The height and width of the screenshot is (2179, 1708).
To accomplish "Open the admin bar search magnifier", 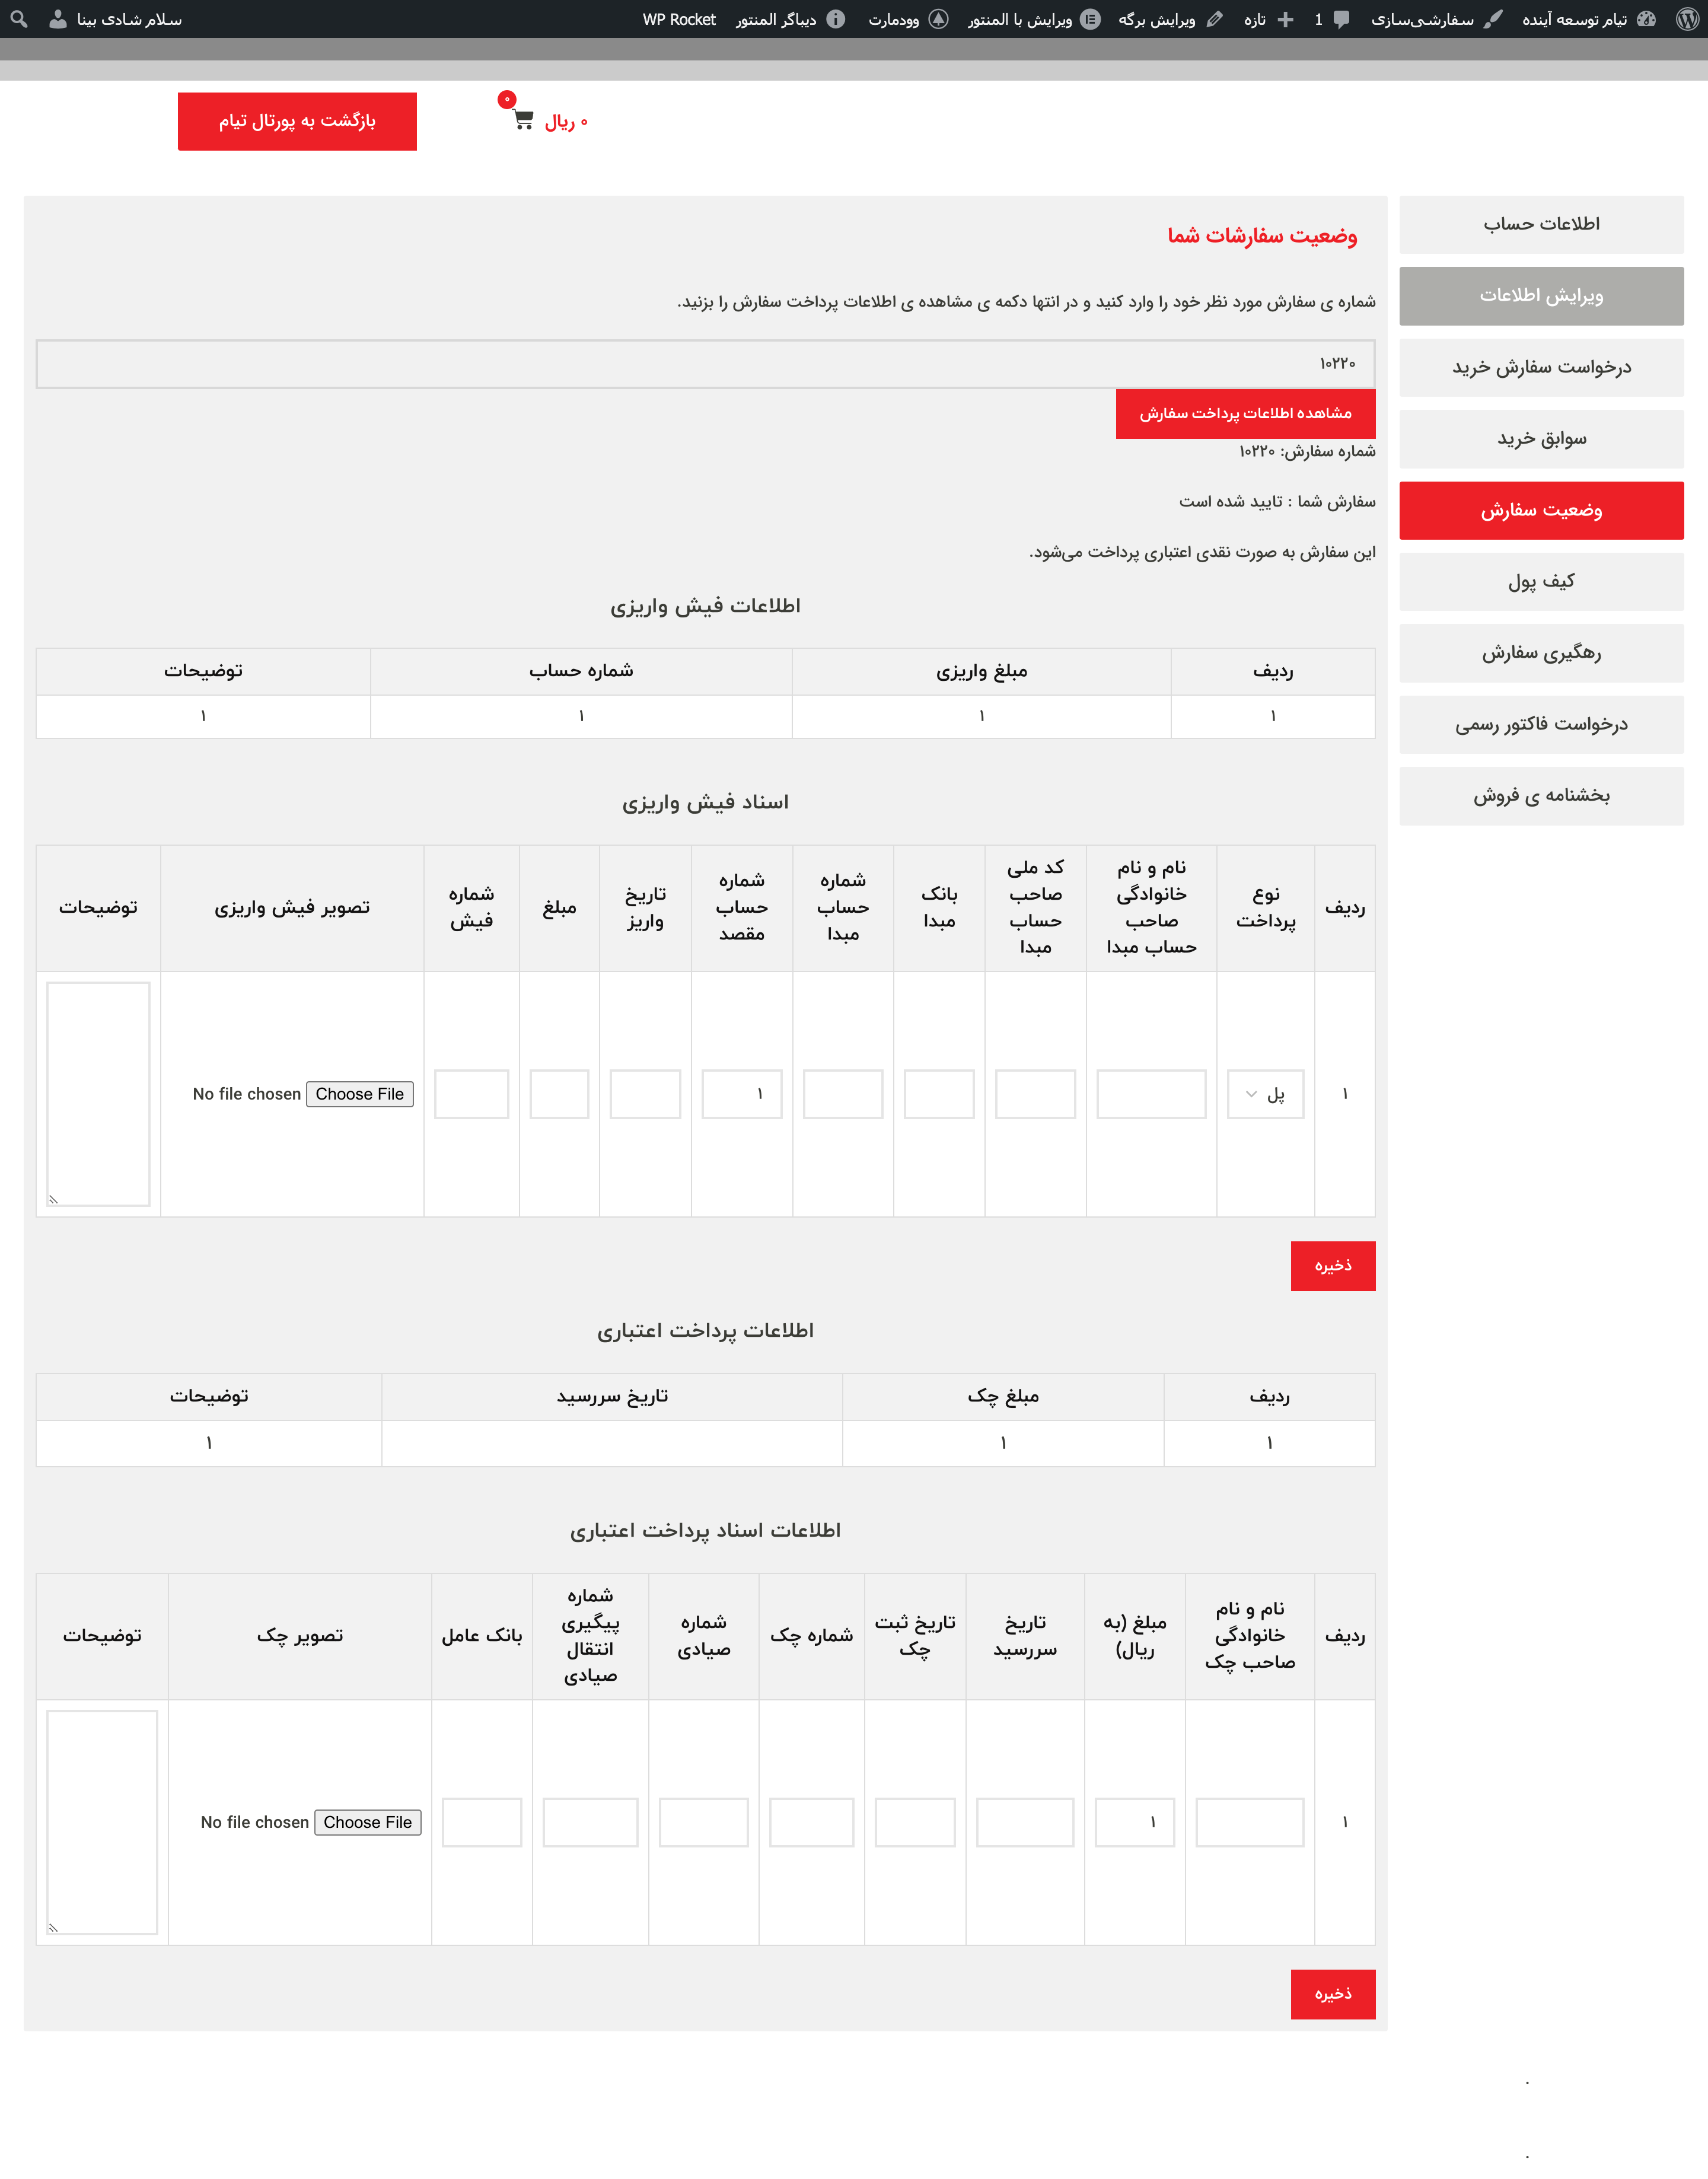I will tap(19, 19).
